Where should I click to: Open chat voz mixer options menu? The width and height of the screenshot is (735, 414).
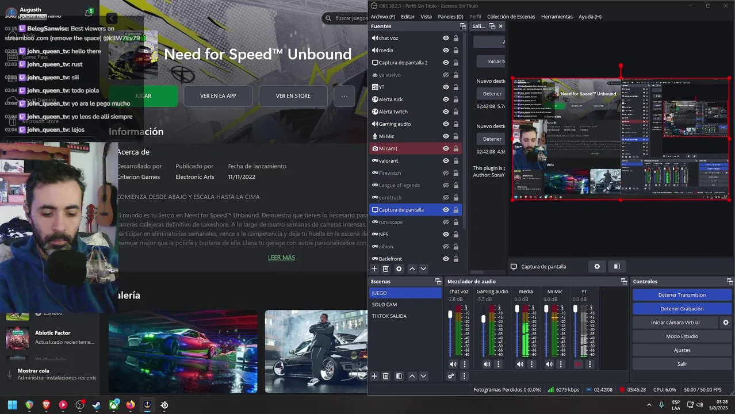[x=465, y=364]
